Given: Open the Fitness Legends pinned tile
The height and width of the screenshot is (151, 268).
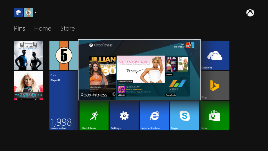Looking at the screenshot, I should [28, 55].
